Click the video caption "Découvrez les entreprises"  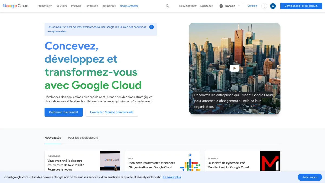pos(233,101)
